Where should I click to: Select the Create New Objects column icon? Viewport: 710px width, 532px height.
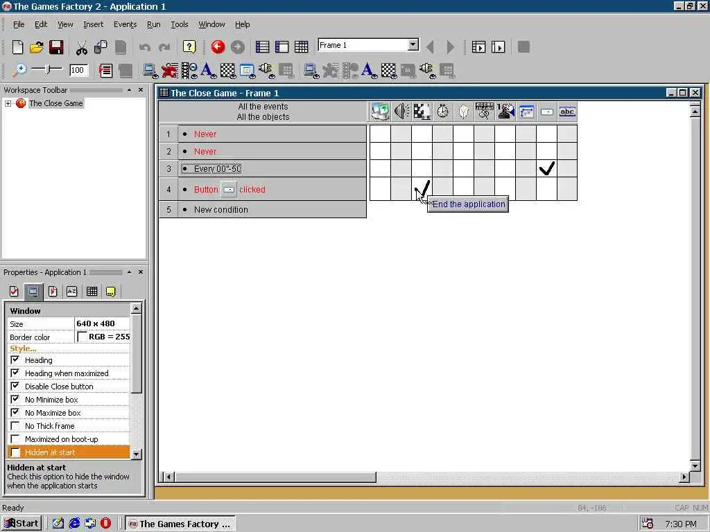[463, 112]
